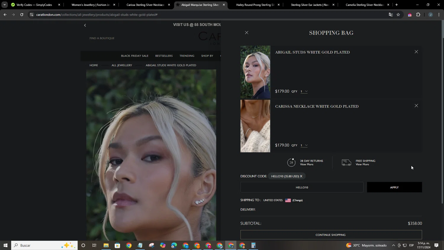Open Microsoft Store from taskbar
This screenshot has width=444, height=250.
point(118,245)
